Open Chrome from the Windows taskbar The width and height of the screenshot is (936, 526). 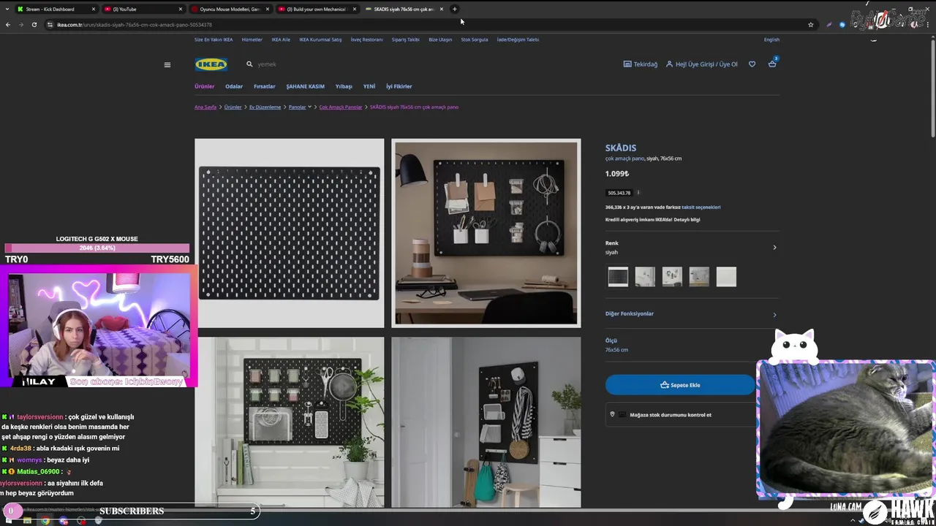45,520
